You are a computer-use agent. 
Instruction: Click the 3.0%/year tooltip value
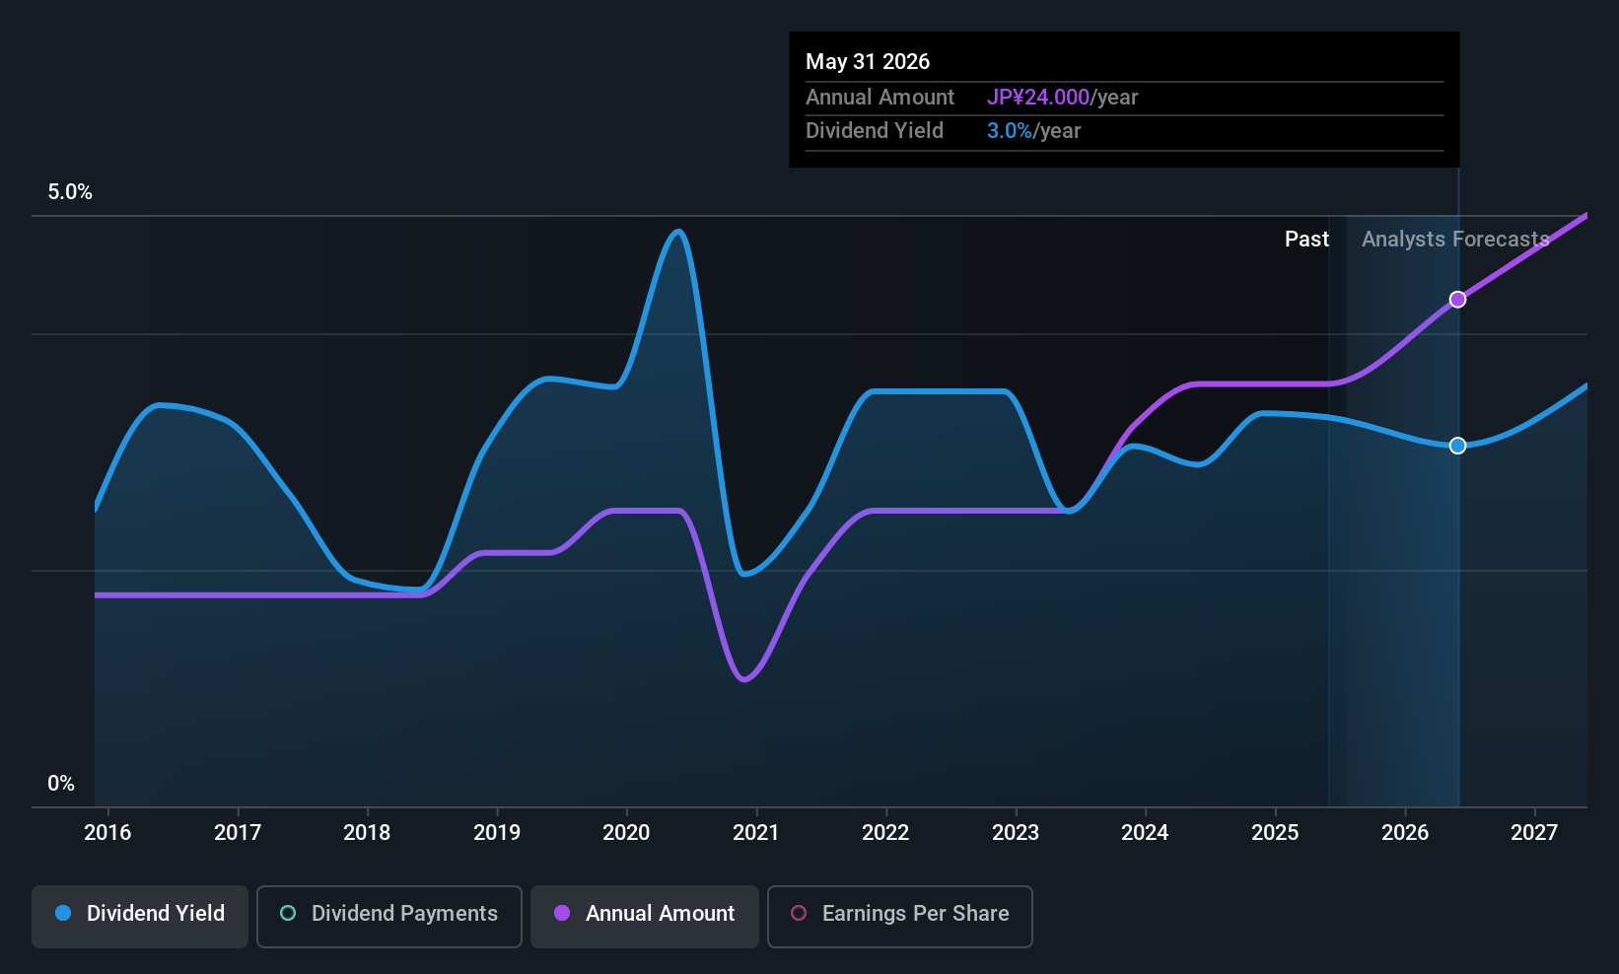click(1033, 131)
